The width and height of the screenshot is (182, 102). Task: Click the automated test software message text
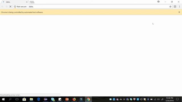coord(22,12)
